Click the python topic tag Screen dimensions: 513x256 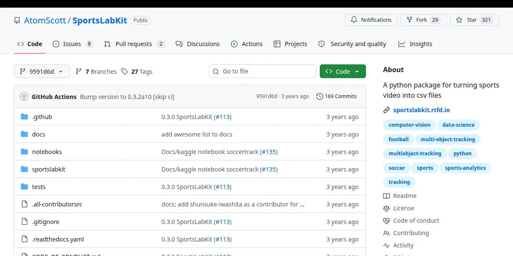click(x=463, y=154)
